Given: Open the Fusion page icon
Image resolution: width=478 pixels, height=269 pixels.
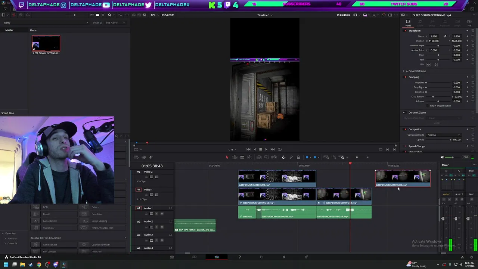Looking at the screenshot, I should [239, 257].
